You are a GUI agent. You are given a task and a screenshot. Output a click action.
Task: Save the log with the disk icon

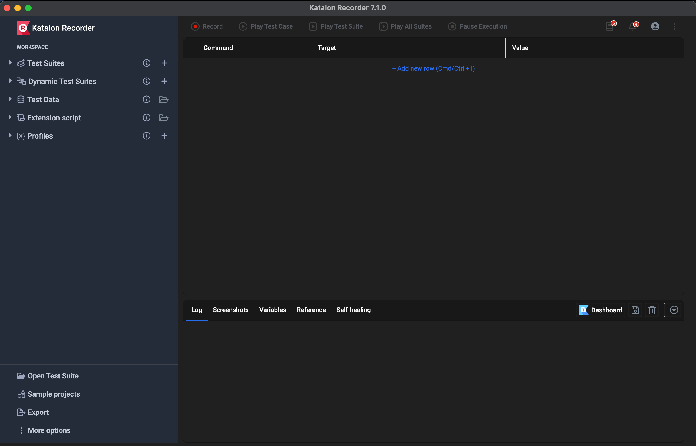(635, 310)
